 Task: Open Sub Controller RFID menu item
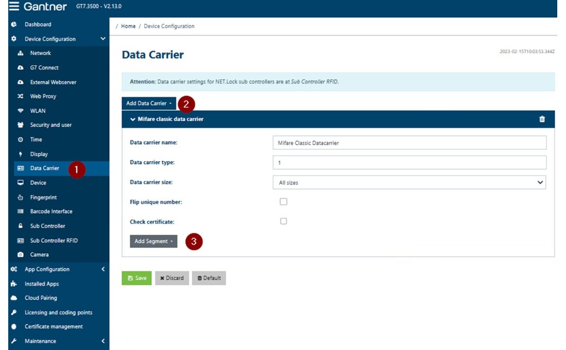(x=54, y=240)
